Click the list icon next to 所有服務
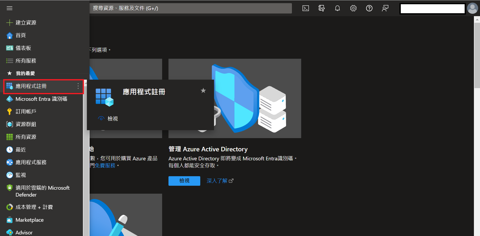 tap(10, 61)
